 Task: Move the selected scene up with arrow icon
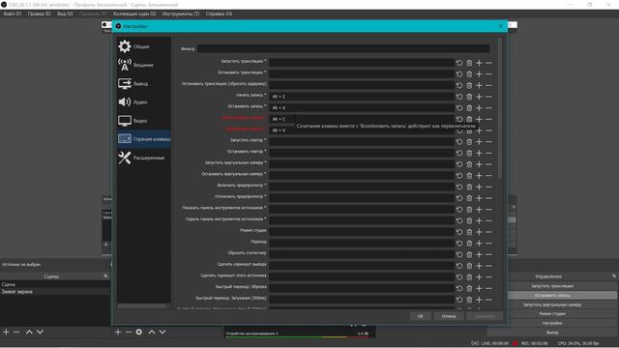pyautogui.click(x=29, y=333)
